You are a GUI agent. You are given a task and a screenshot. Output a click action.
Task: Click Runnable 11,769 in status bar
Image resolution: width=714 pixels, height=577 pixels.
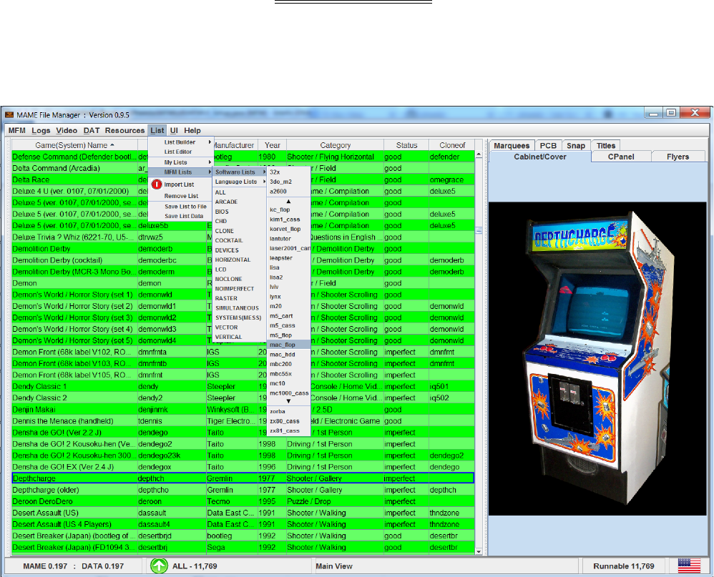tap(623, 566)
